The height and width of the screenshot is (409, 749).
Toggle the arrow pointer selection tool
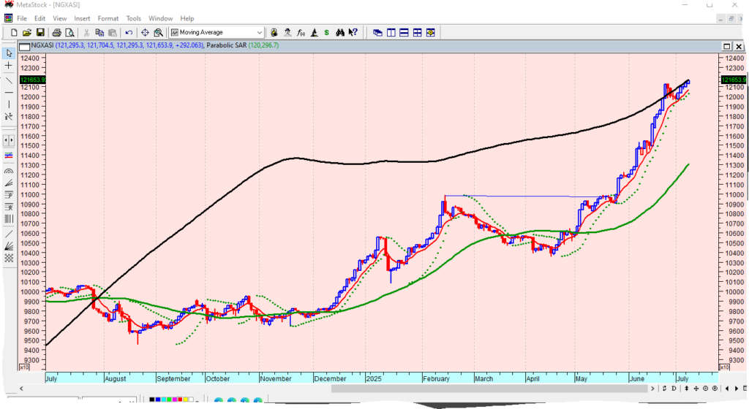9,53
